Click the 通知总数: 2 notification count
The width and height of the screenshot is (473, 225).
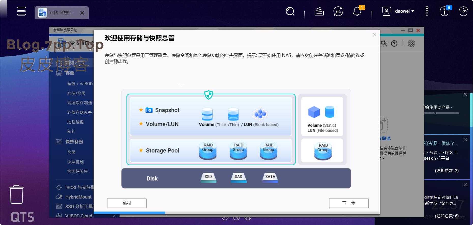tap(447, 171)
